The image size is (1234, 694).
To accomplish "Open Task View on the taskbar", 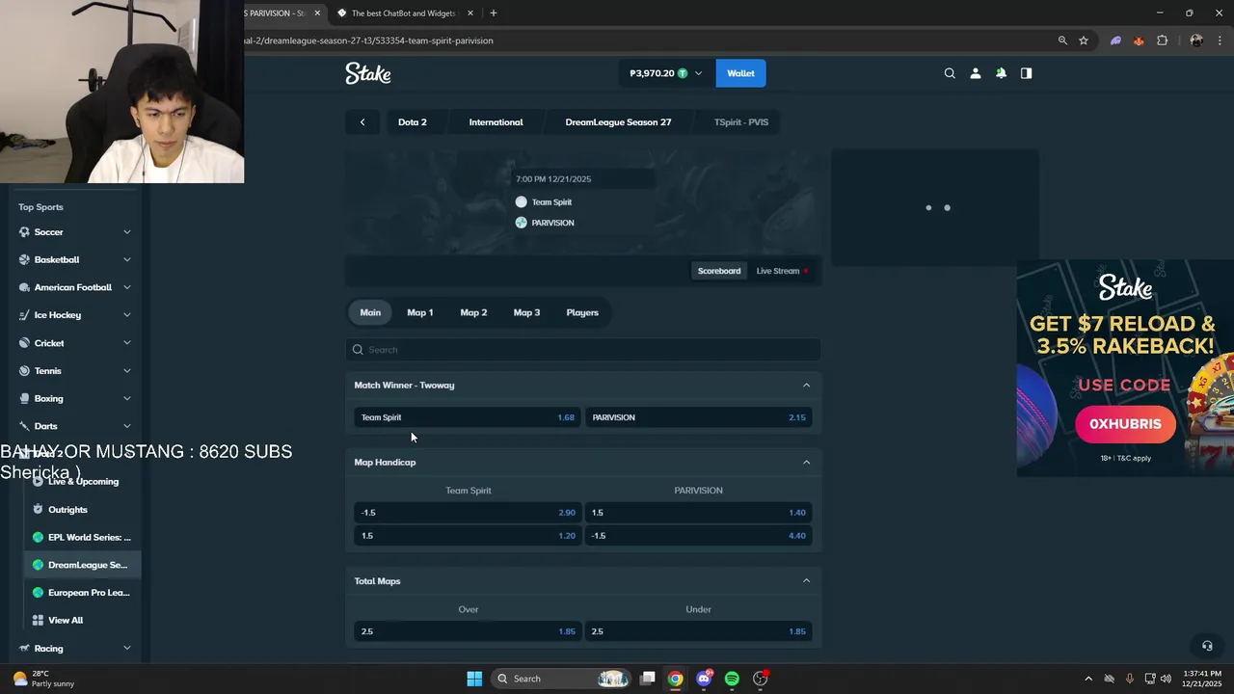I will click(648, 679).
